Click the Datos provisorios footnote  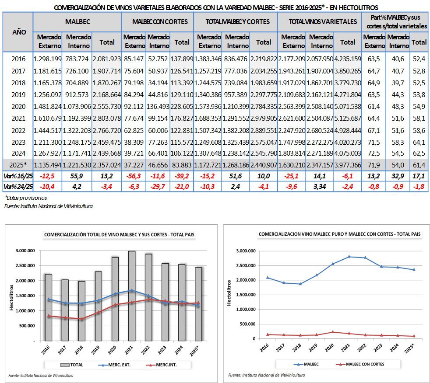[x=25, y=198]
